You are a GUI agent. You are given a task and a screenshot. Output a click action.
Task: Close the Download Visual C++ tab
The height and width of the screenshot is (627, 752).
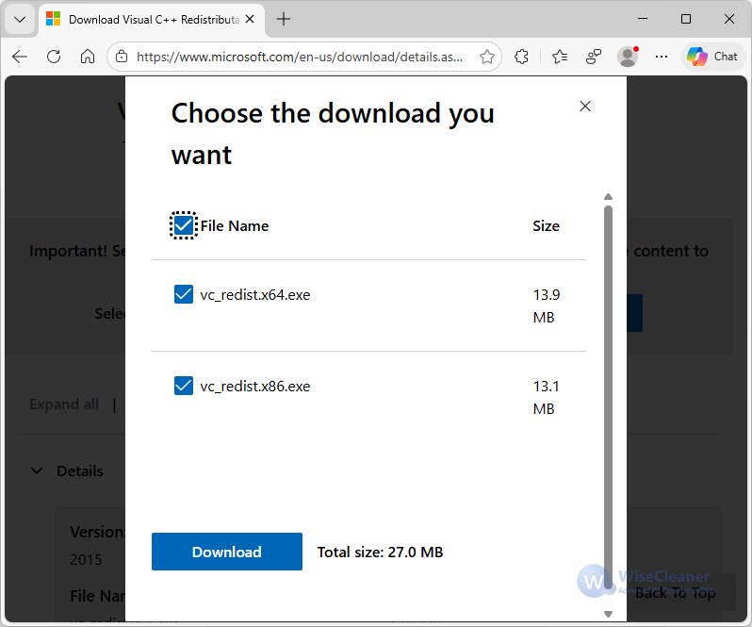(250, 19)
